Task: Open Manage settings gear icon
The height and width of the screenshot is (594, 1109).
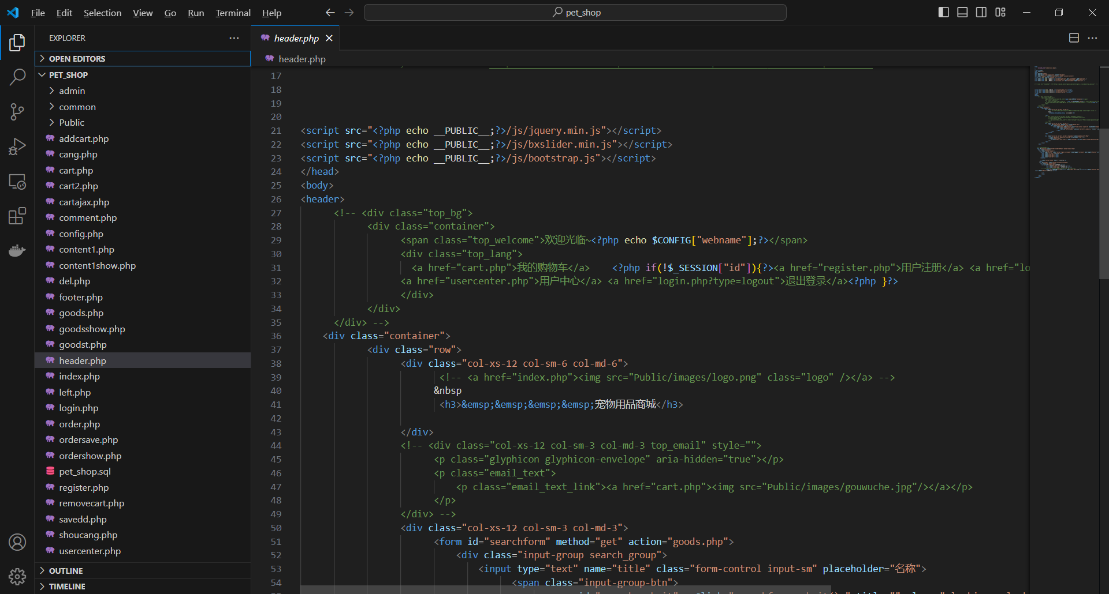Action: click(17, 577)
